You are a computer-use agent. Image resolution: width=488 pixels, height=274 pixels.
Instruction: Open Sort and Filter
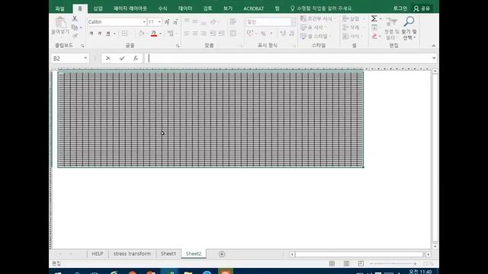pos(391,29)
